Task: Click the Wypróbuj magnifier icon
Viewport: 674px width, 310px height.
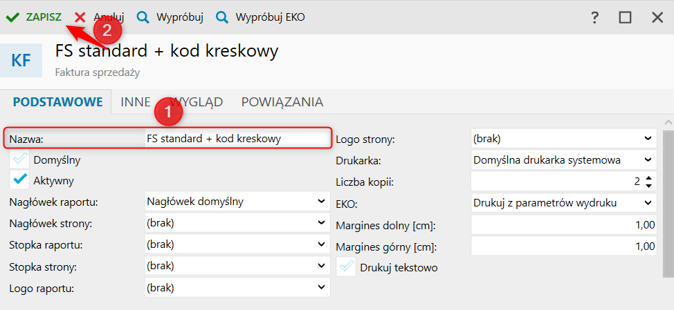Action: 143,17
